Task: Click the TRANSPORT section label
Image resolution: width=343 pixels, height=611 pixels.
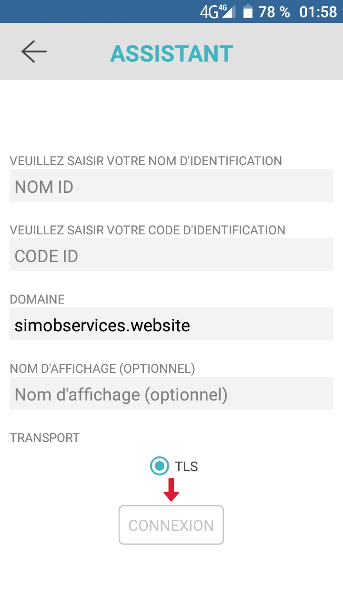Action: (x=44, y=438)
